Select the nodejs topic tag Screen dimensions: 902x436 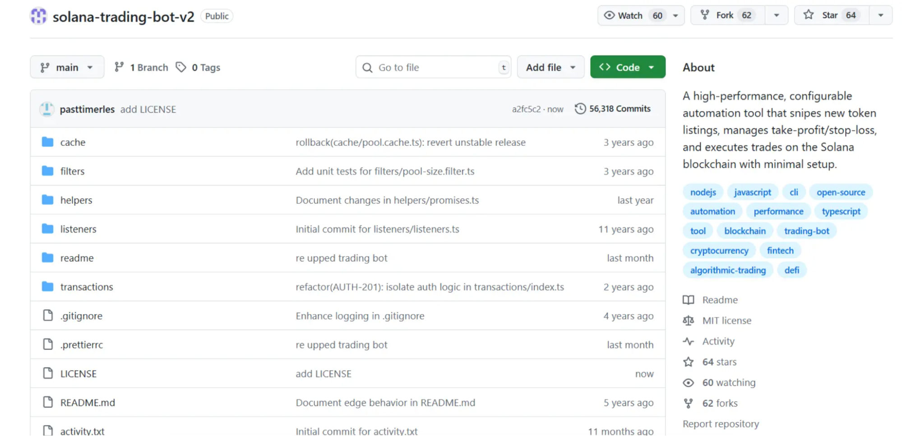[703, 192]
